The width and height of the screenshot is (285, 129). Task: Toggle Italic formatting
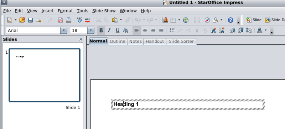pyautogui.click(x=109, y=30)
